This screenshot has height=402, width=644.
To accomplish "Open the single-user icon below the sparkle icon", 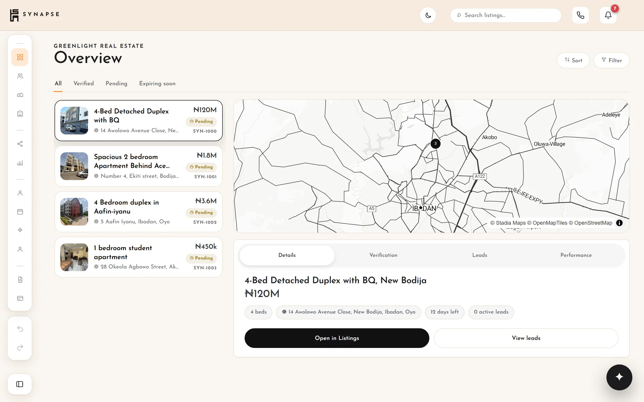I will click(x=20, y=249).
